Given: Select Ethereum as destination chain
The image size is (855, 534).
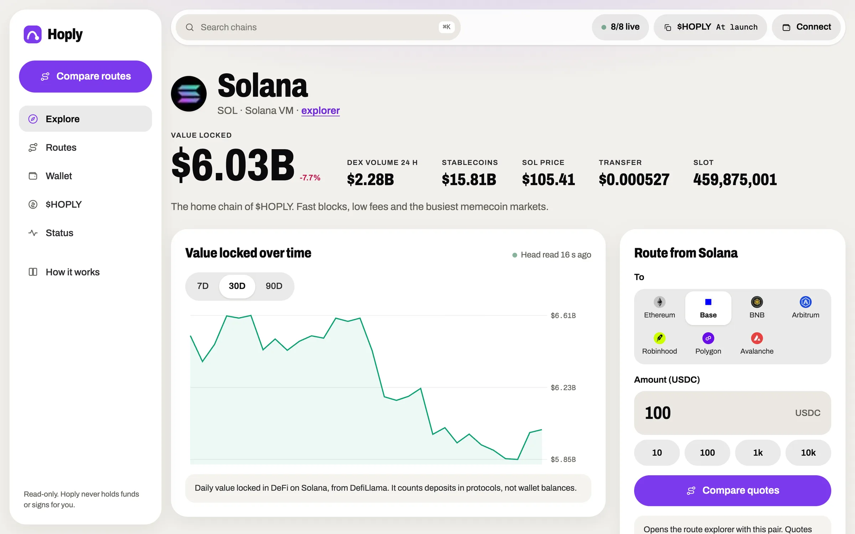Looking at the screenshot, I should pyautogui.click(x=659, y=308).
